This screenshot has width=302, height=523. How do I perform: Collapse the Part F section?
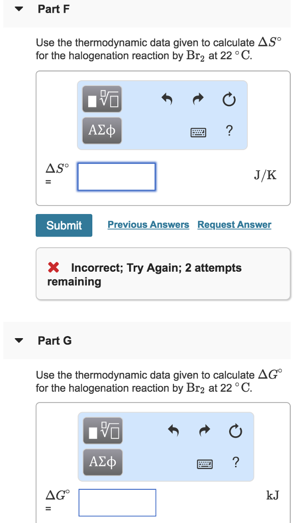19,9
